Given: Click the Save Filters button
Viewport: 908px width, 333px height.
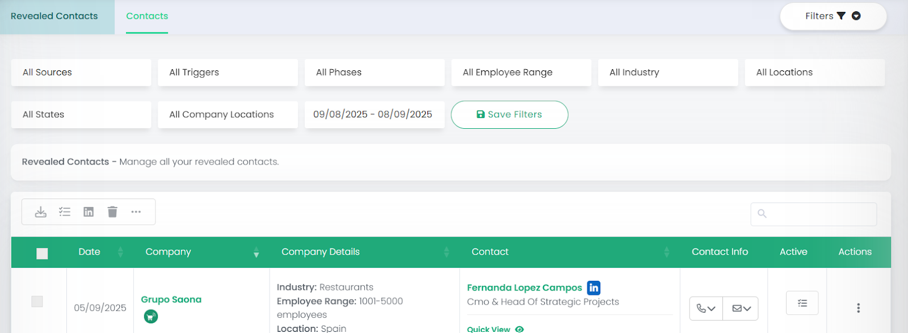Looking at the screenshot, I should (x=509, y=115).
